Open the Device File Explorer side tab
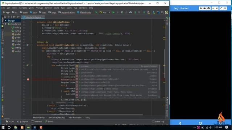The width and height of the screenshot is (232, 130). pos(167,107)
